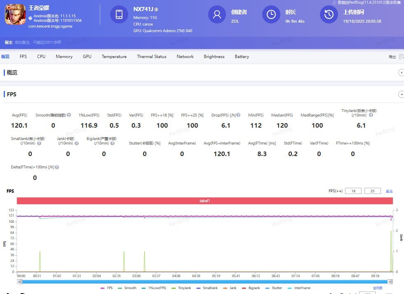The image size is (404, 294).
Task: Click help icon beside Smooth(稳帧指数)
Action: [69, 115]
